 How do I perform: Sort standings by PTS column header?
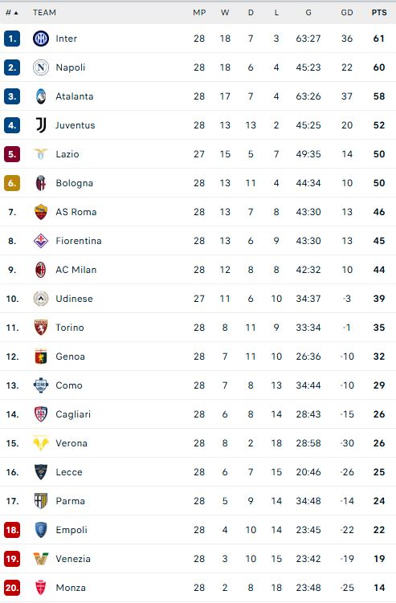pyautogui.click(x=379, y=13)
